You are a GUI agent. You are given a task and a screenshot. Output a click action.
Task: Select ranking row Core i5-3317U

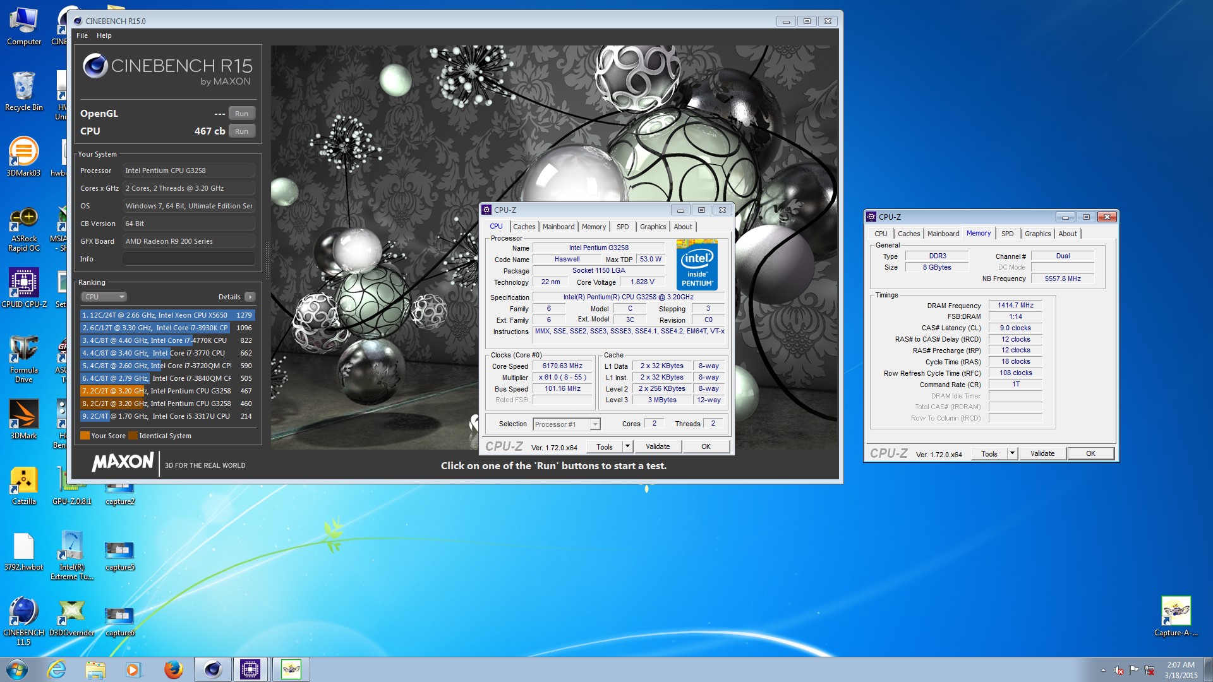[x=167, y=416]
